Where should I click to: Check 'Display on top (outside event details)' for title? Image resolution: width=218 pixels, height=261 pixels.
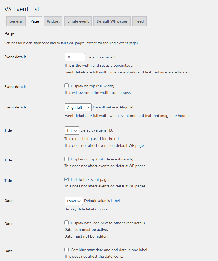tap(66, 159)
